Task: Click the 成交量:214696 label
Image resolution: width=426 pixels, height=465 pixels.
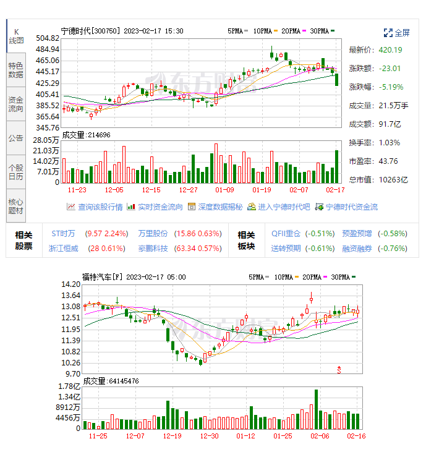Action: (86, 135)
